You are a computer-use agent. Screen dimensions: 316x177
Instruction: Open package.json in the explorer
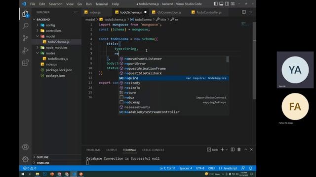(55, 76)
